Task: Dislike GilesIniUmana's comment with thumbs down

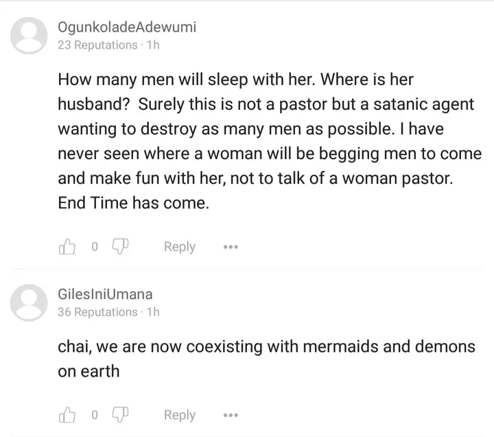Action: pos(120,414)
